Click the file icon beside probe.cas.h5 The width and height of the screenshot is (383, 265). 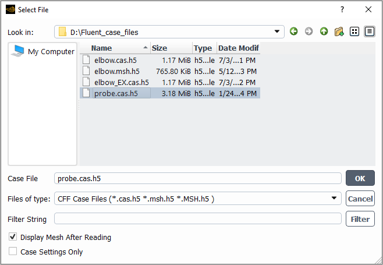[86, 93]
